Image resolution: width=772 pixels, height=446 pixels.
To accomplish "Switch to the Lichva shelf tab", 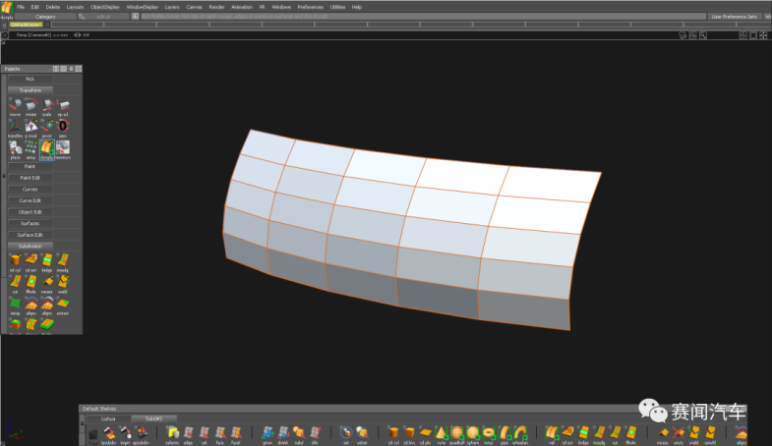I will (x=108, y=418).
